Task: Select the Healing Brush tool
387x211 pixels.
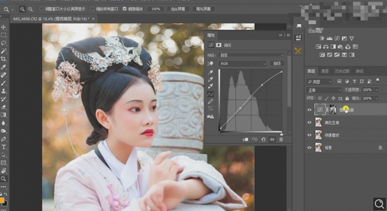Action: point(3,75)
